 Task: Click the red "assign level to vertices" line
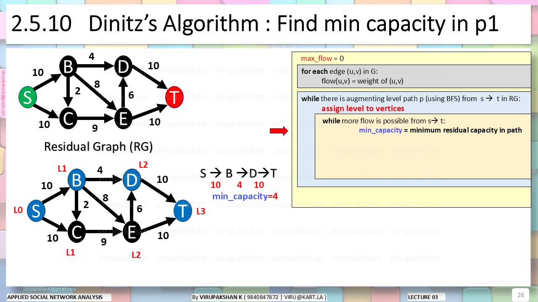point(363,109)
